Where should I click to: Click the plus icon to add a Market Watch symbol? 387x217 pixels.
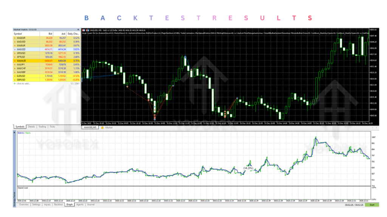(14, 84)
